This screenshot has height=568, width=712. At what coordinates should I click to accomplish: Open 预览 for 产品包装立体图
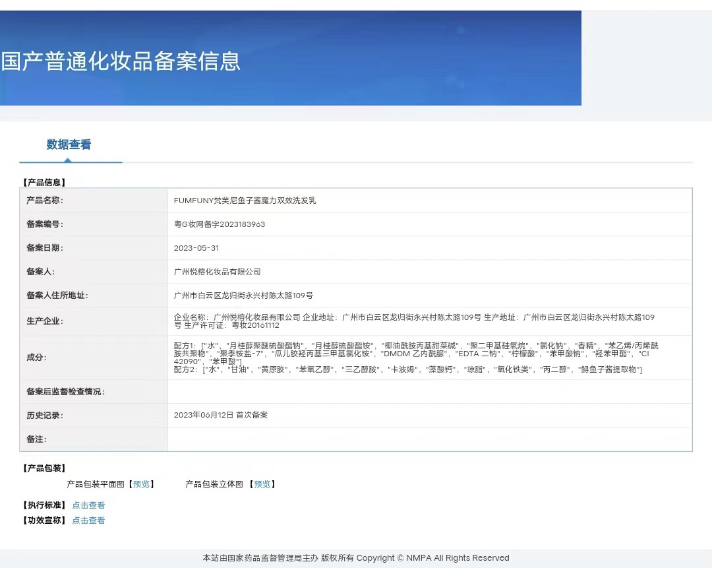click(x=262, y=484)
